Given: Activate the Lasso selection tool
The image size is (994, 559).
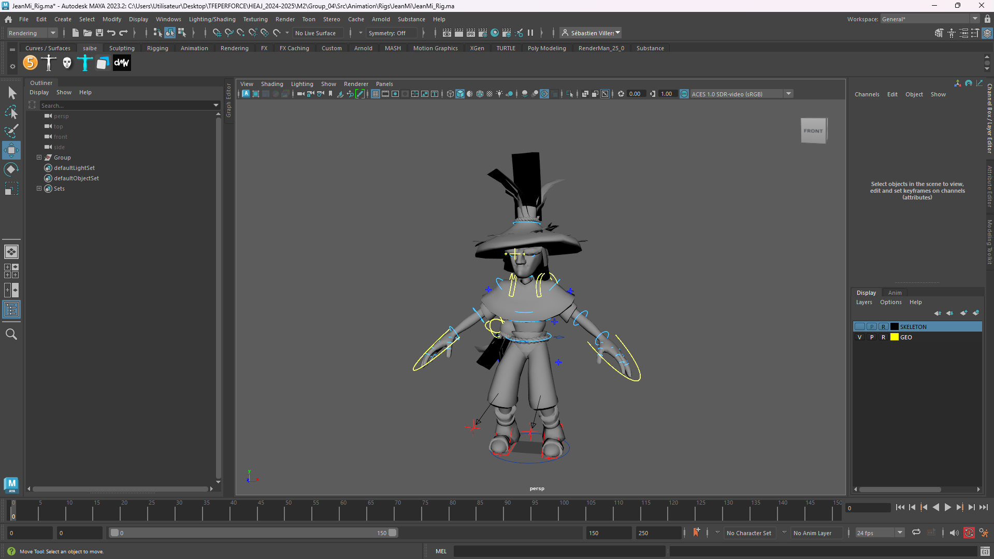Looking at the screenshot, I should (x=11, y=112).
